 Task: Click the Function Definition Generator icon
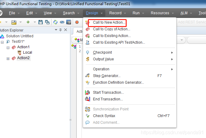[x=88, y=82]
